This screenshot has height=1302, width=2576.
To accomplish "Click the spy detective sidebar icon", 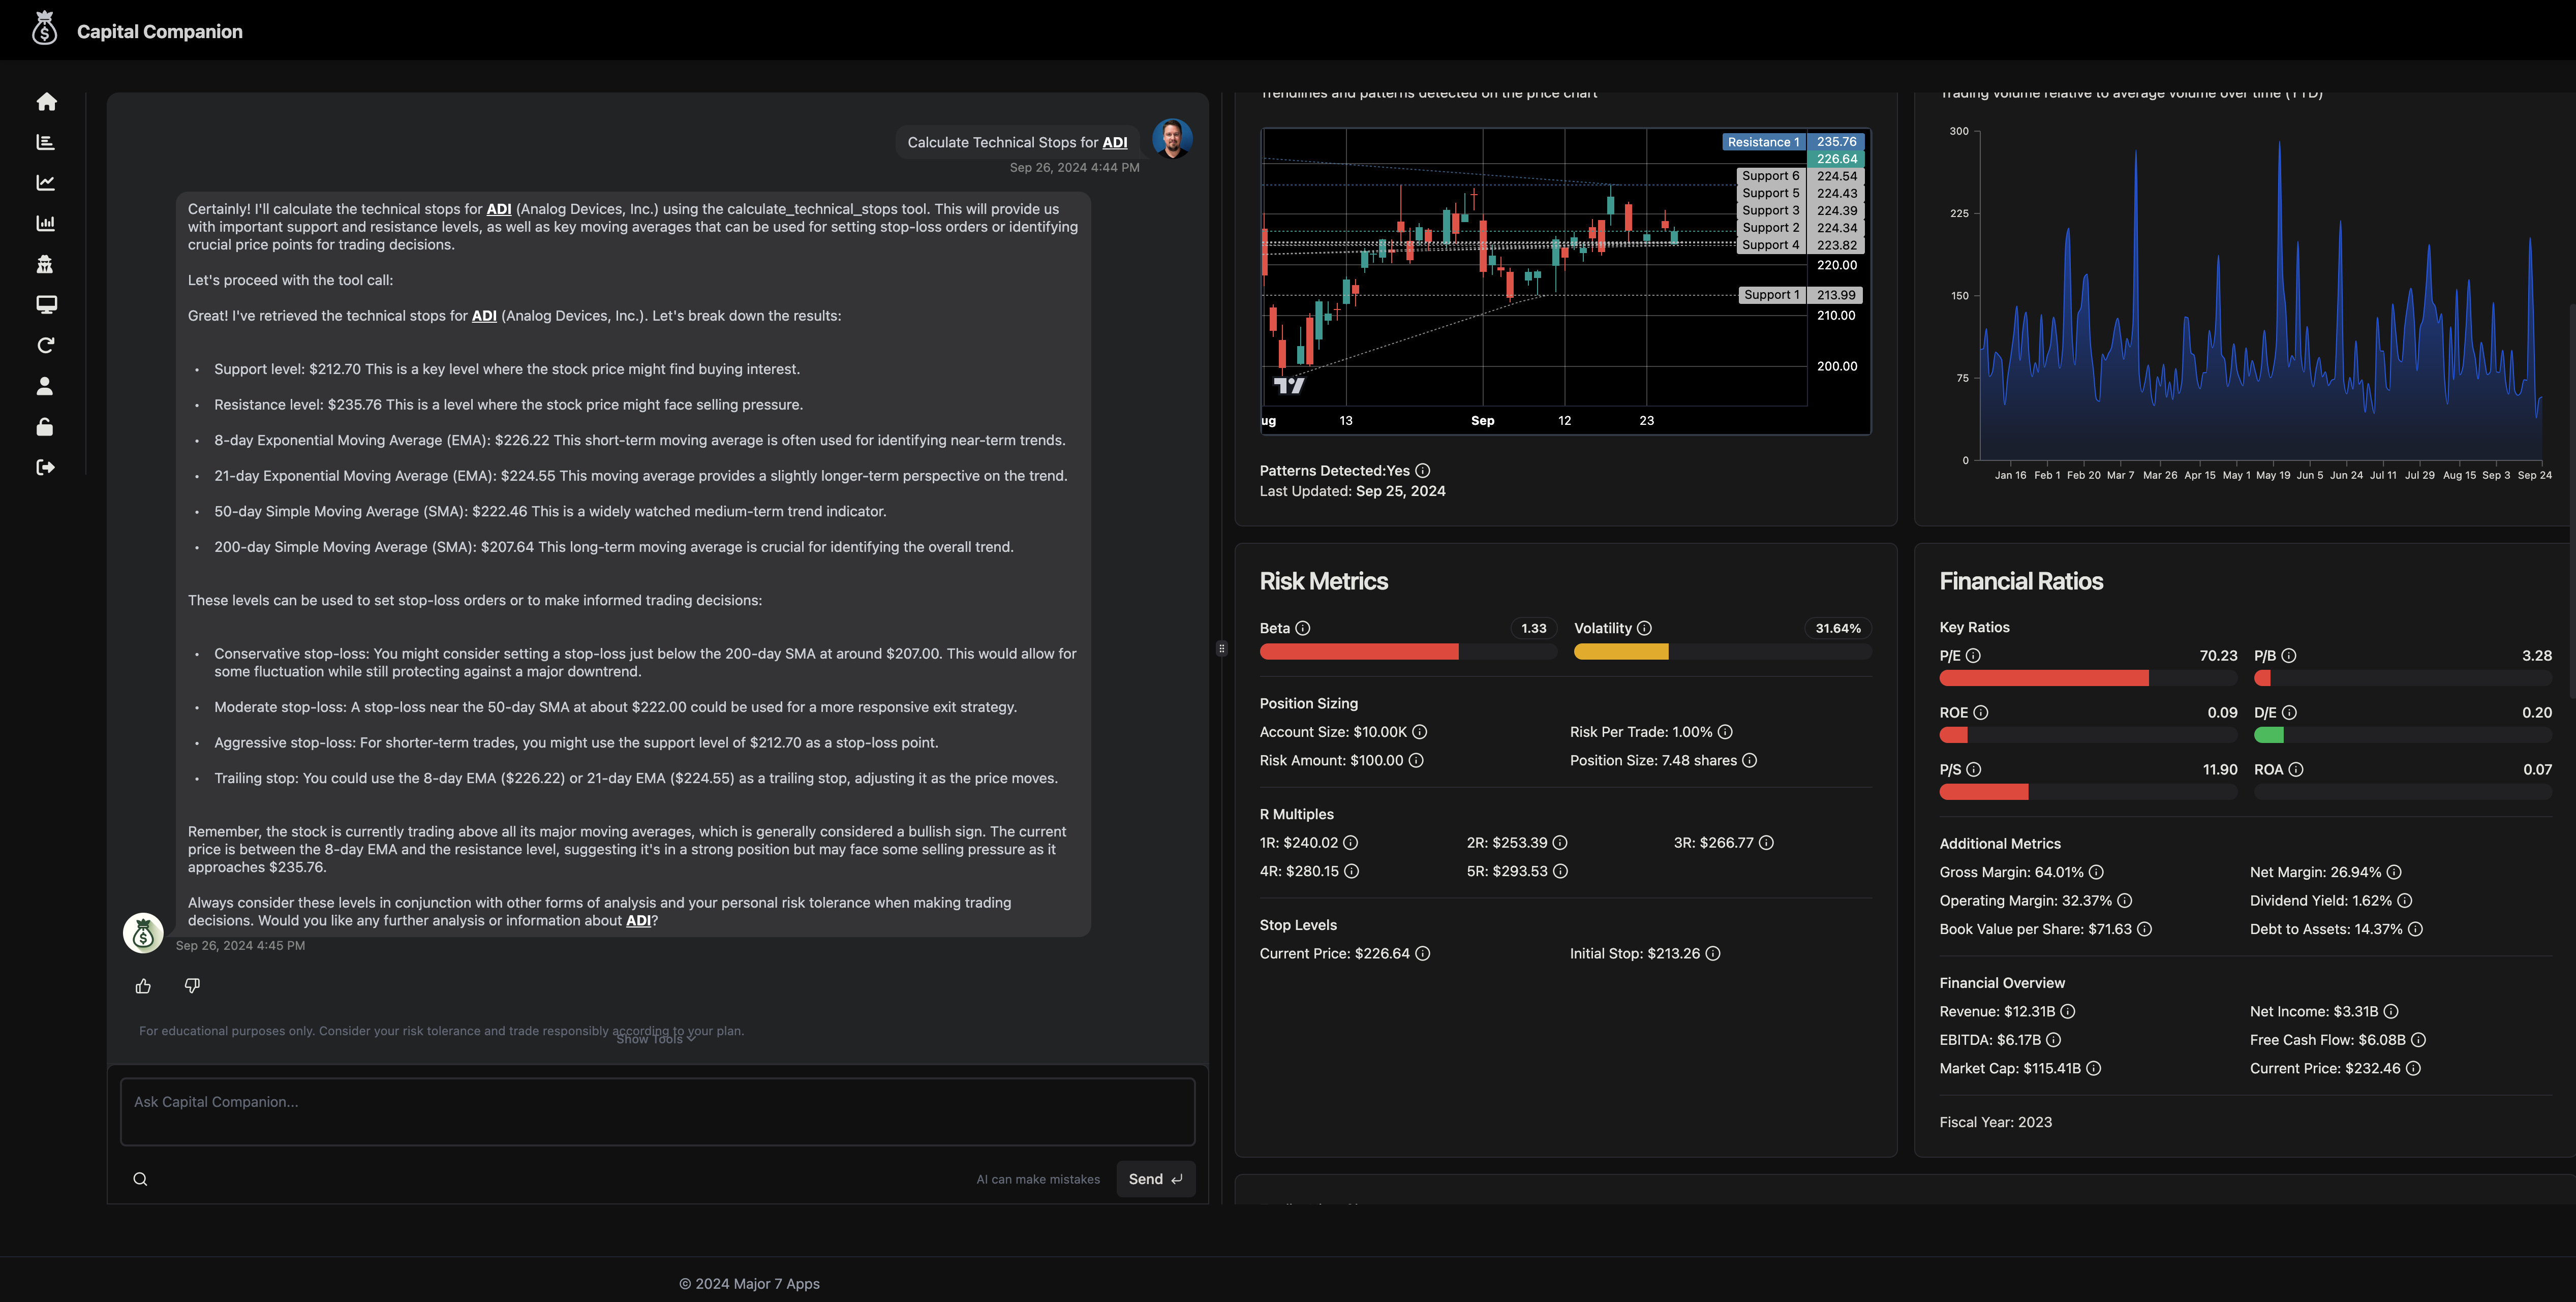I will tap(45, 264).
